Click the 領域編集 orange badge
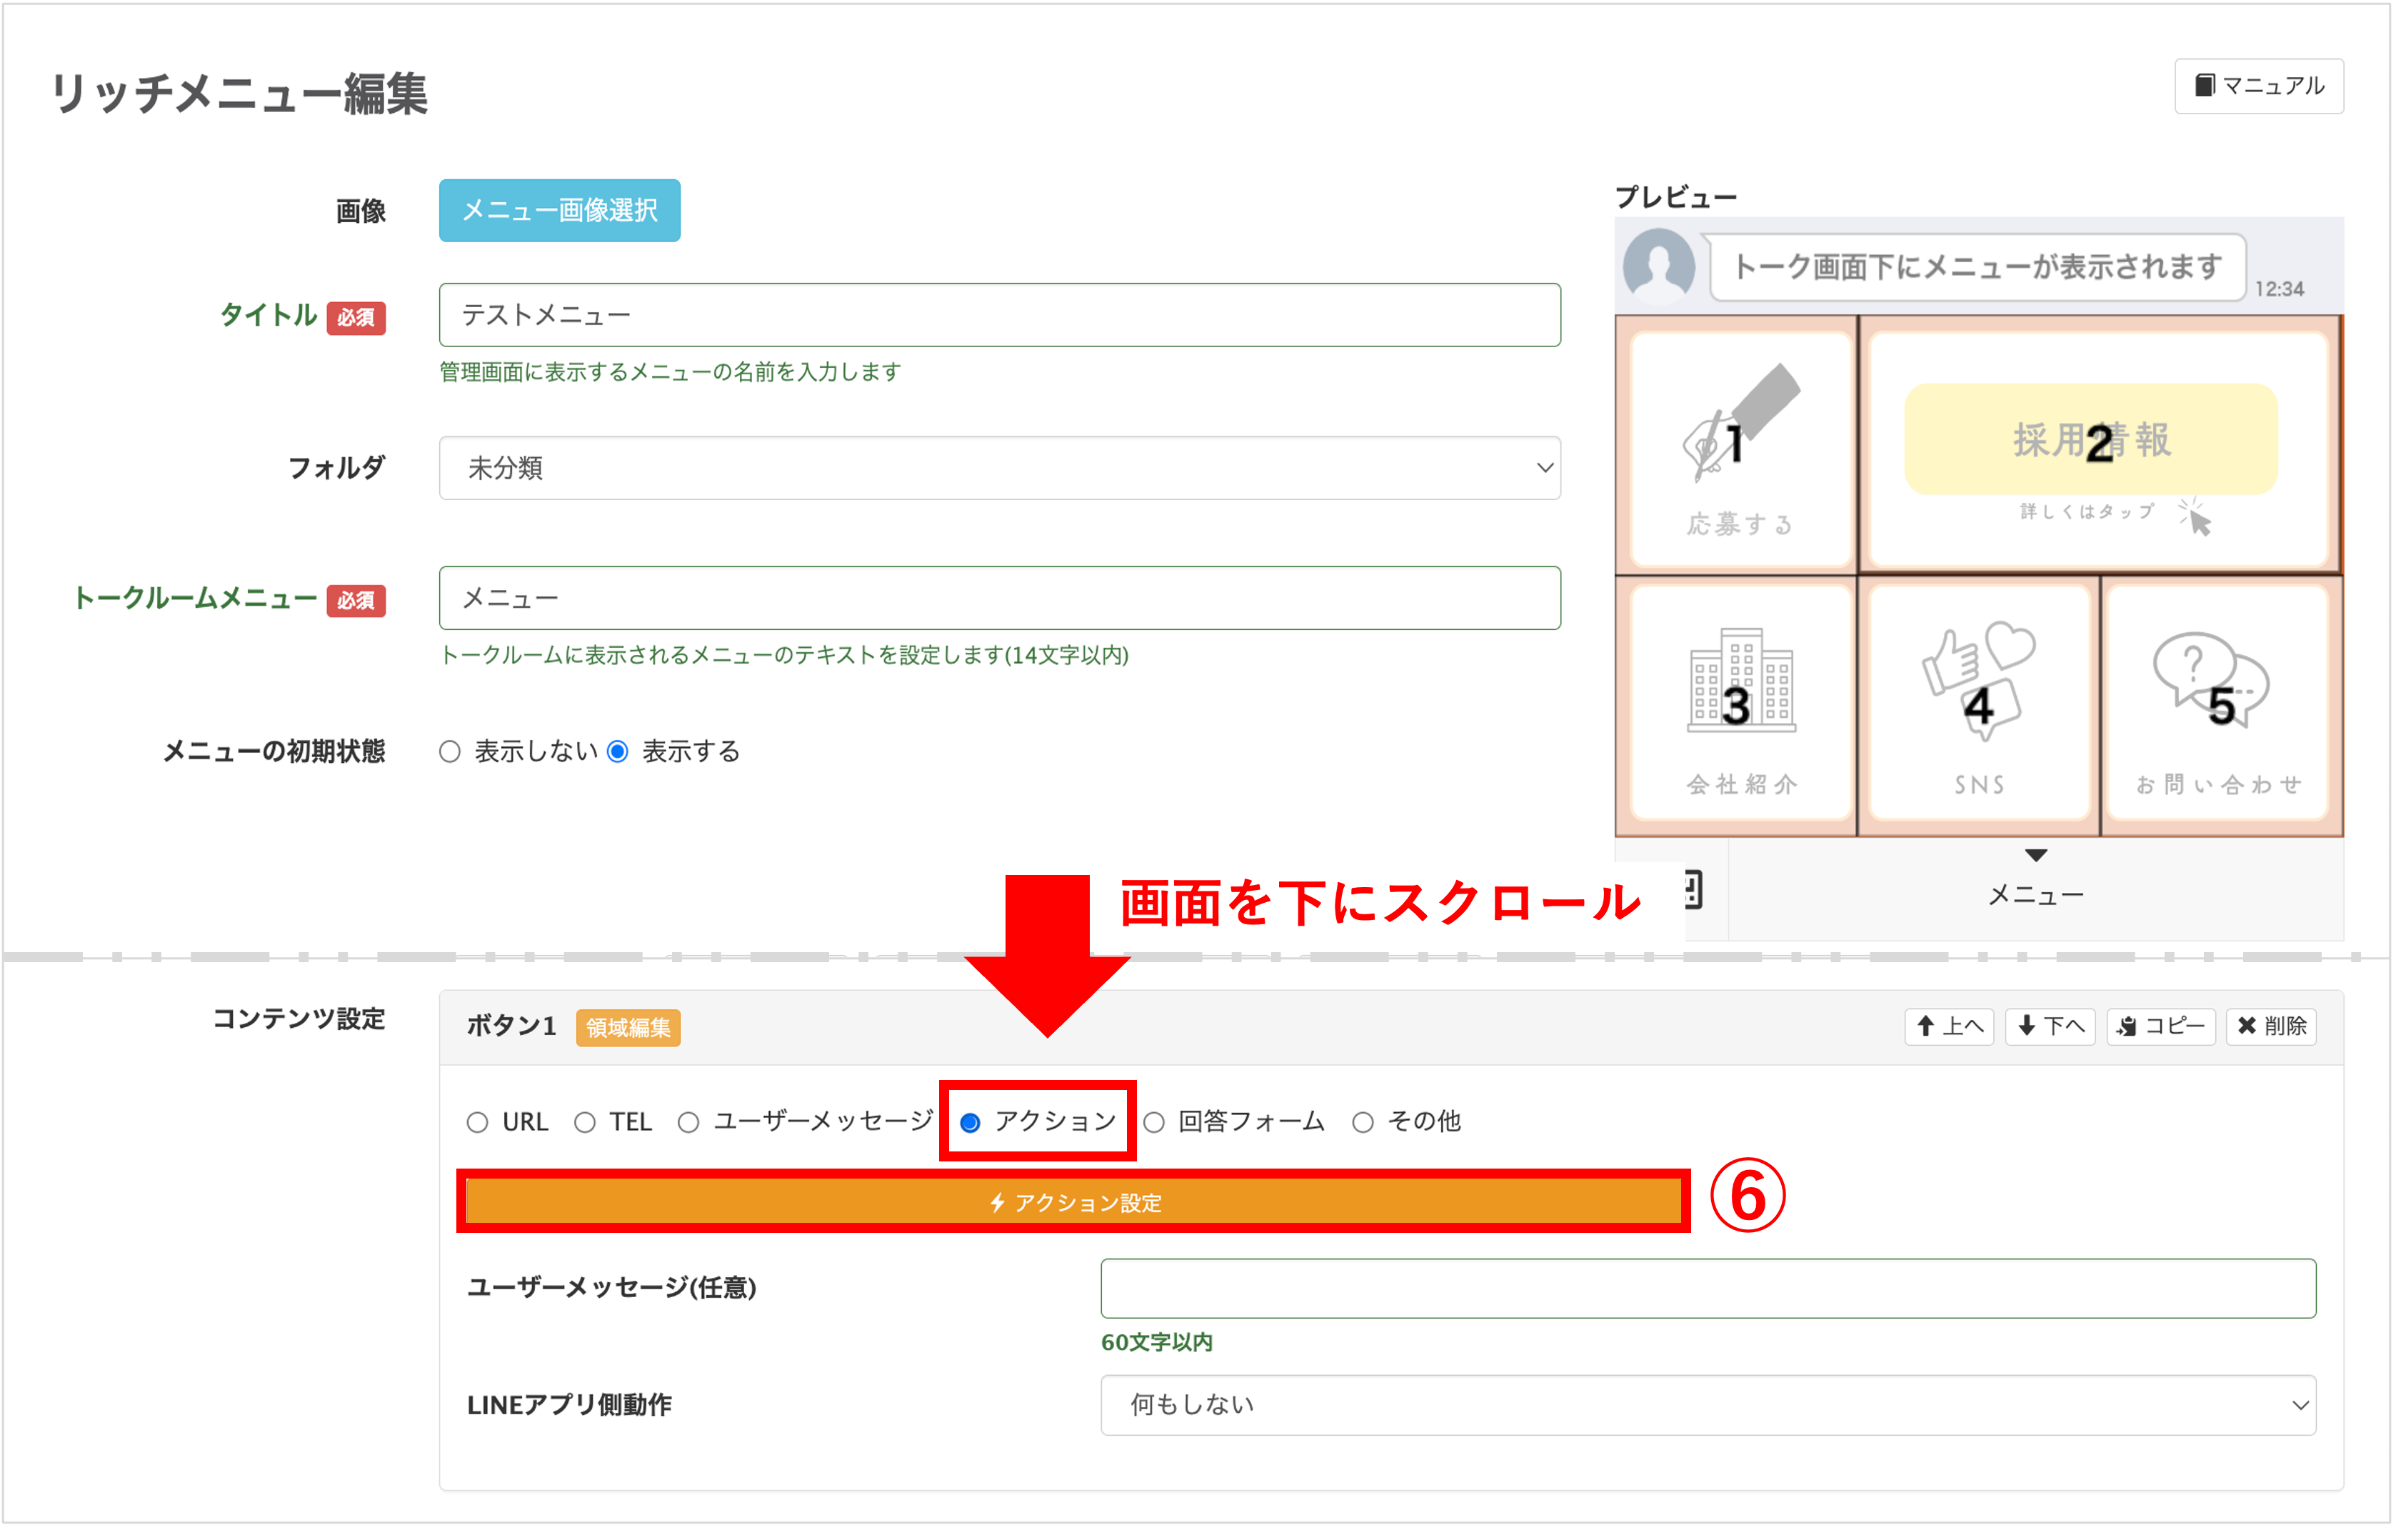This screenshot has height=1525, width=2396. [x=628, y=1027]
